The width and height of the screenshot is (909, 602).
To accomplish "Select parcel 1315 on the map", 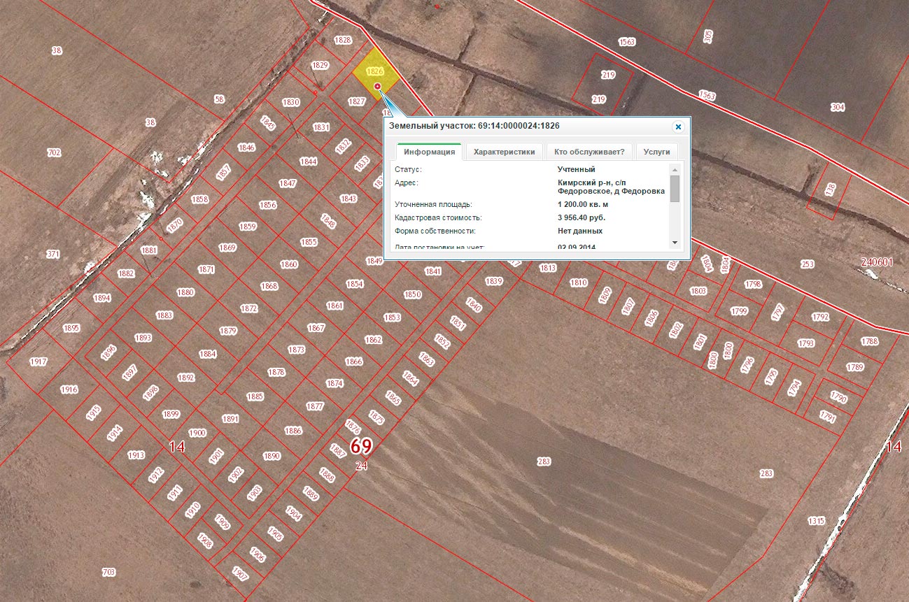I will click(817, 521).
